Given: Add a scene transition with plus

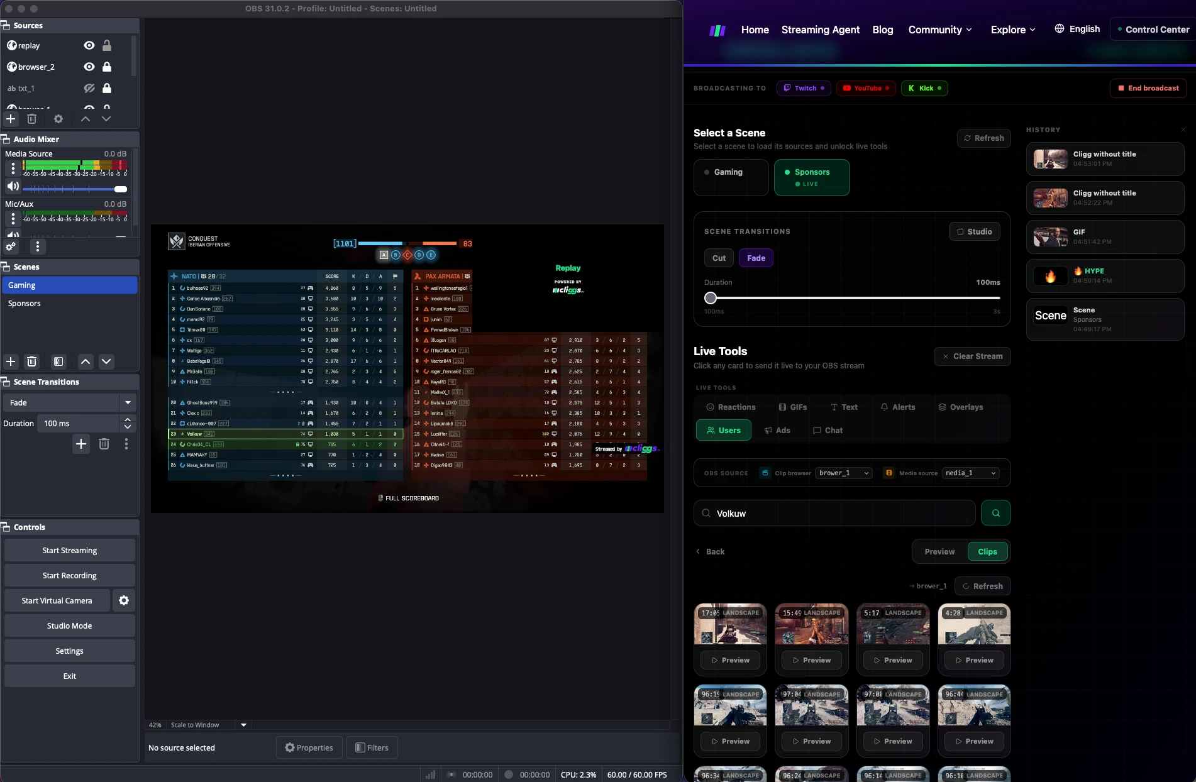Looking at the screenshot, I should 81,444.
